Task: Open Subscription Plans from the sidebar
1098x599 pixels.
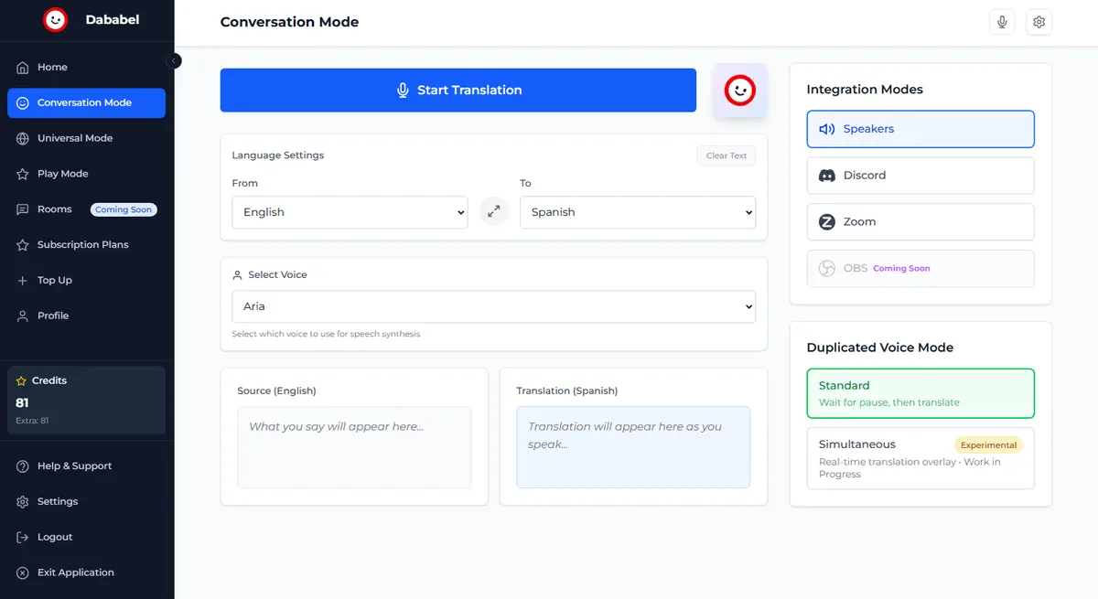Action: (x=86, y=245)
